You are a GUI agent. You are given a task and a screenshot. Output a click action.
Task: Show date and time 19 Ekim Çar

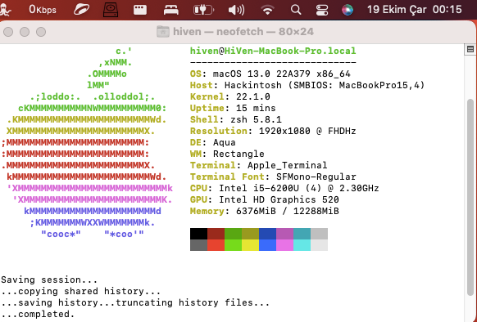[415, 10]
